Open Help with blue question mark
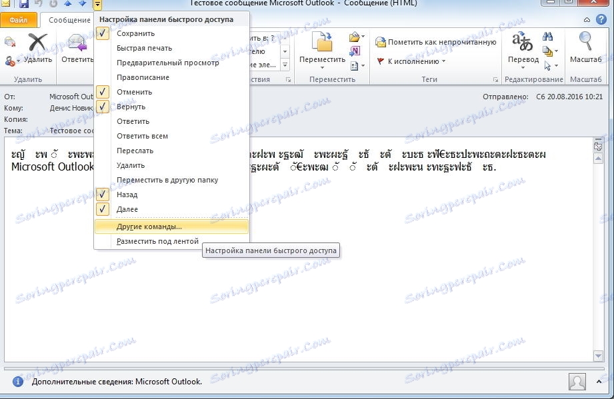Screen dimensions: 614x399 601,19
